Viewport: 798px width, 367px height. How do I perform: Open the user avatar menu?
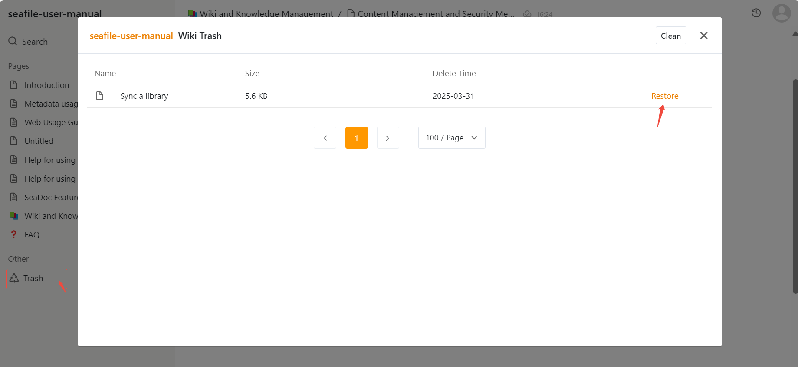(781, 13)
